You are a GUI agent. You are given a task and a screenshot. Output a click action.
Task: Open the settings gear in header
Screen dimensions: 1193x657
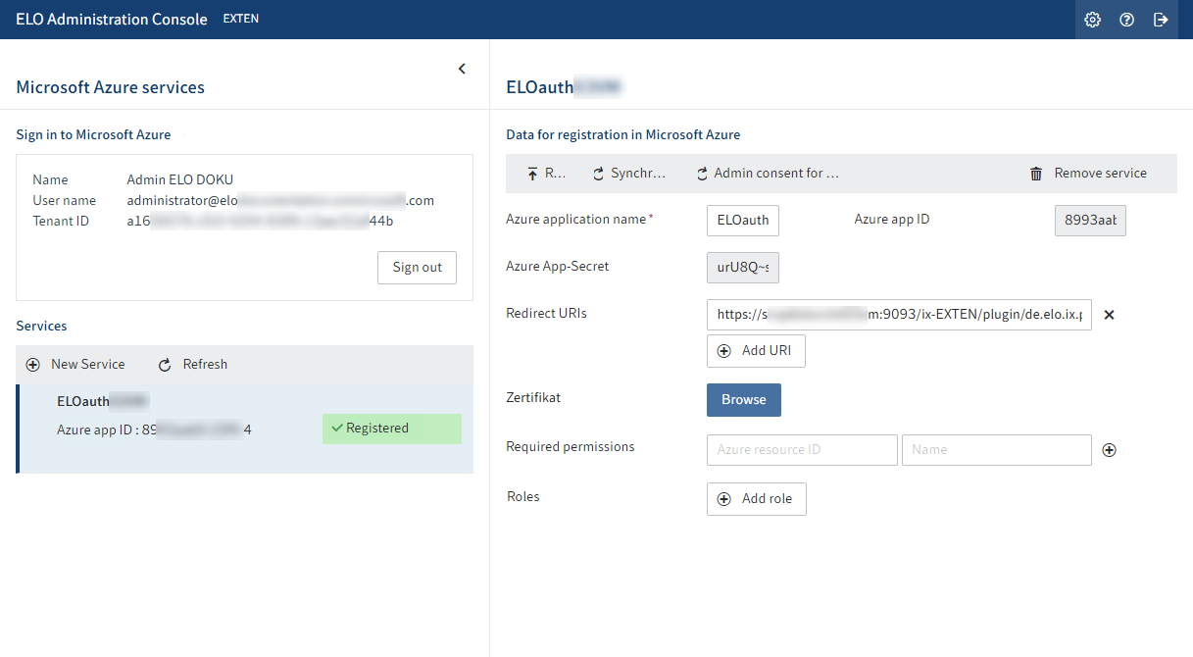point(1092,20)
